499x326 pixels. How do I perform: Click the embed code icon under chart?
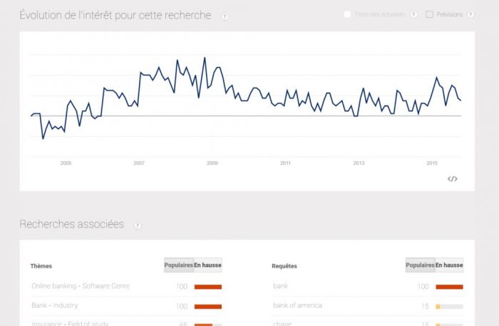click(452, 178)
